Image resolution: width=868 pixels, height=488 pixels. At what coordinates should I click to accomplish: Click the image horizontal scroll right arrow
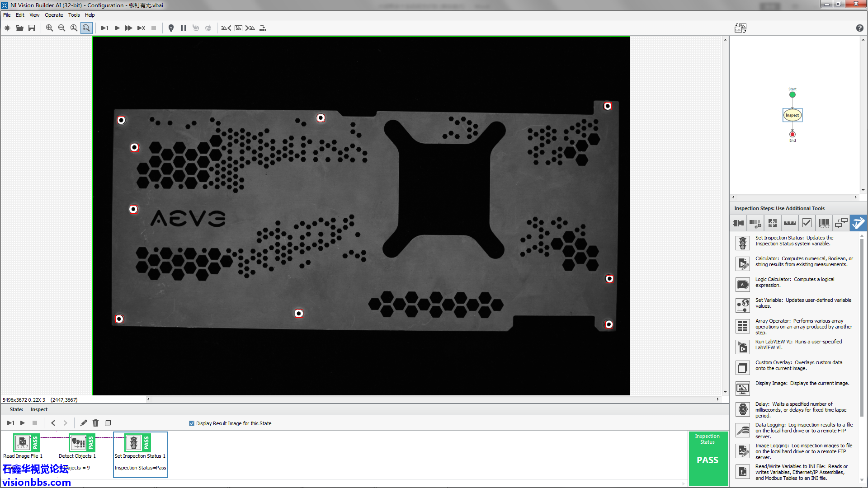tap(717, 399)
